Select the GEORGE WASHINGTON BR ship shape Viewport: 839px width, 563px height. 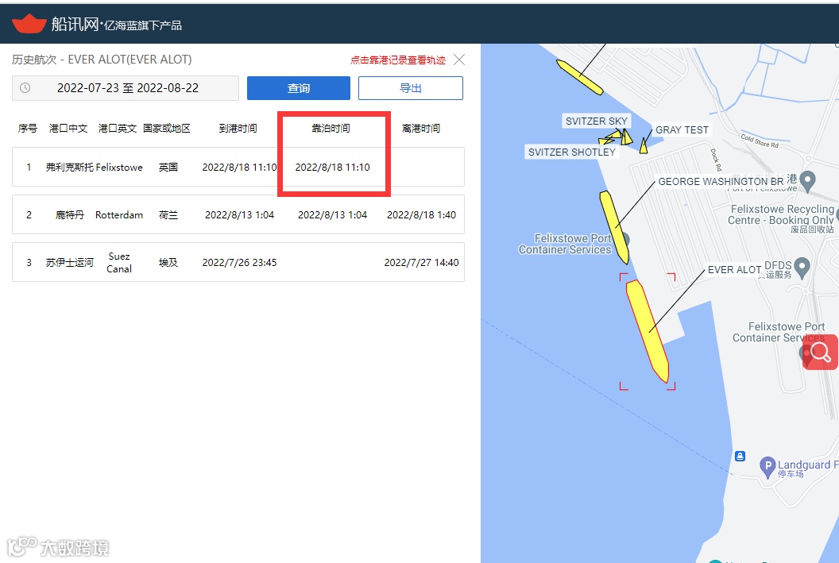[x=614, y=227]
